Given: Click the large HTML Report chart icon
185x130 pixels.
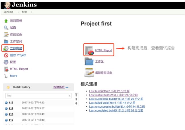Looking at the screenshot, I should [89, 50].
